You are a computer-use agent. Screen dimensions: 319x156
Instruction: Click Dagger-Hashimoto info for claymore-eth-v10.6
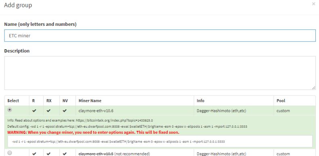(x=221, y=111)
